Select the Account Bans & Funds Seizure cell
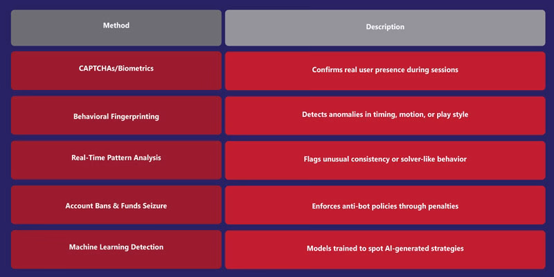 pos(116,205)
